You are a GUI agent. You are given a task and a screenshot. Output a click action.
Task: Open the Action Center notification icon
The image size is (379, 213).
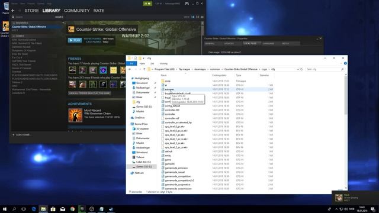point(373,209)
